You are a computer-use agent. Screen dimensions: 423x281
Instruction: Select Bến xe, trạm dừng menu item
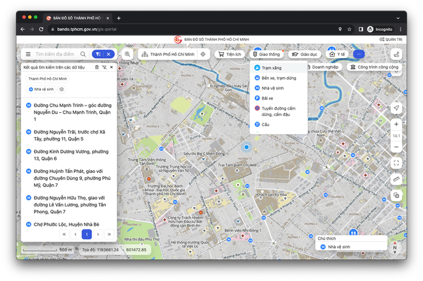(x=279, y=78)
